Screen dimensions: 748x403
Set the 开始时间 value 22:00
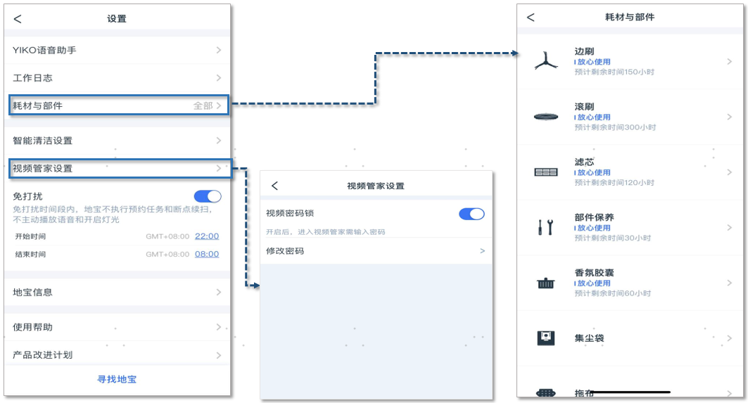coord(206,236)
